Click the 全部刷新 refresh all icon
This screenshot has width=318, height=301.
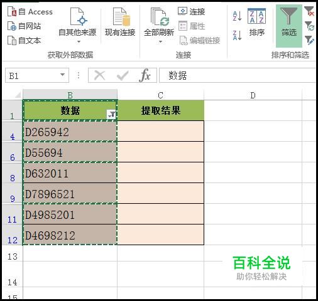pos(159,17)
